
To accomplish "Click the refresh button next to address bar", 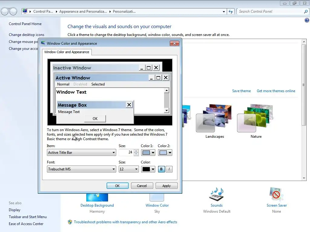I will 230,11.
